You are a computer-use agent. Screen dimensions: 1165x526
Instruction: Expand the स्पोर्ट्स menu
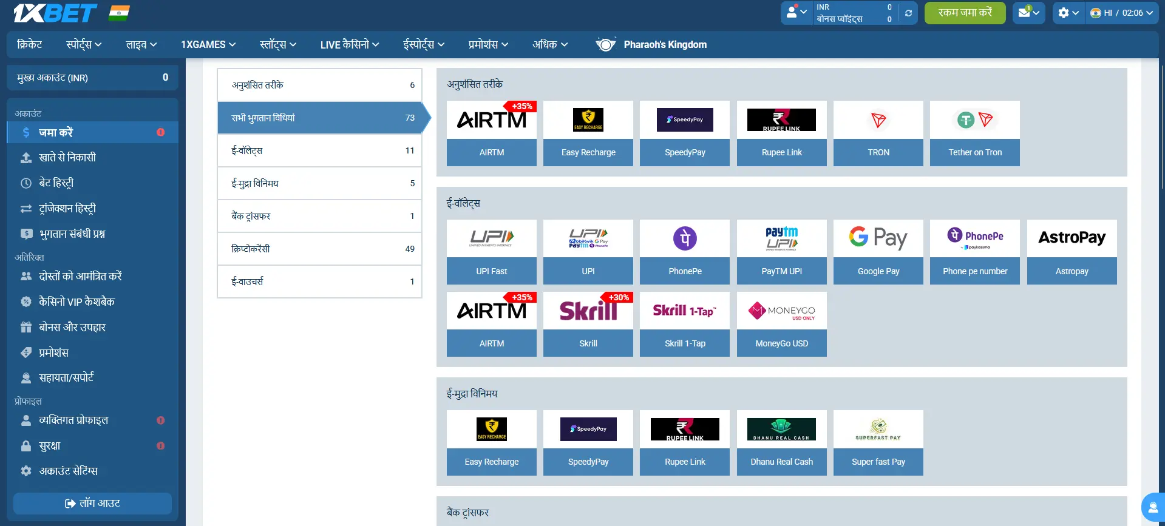[84, 44]
